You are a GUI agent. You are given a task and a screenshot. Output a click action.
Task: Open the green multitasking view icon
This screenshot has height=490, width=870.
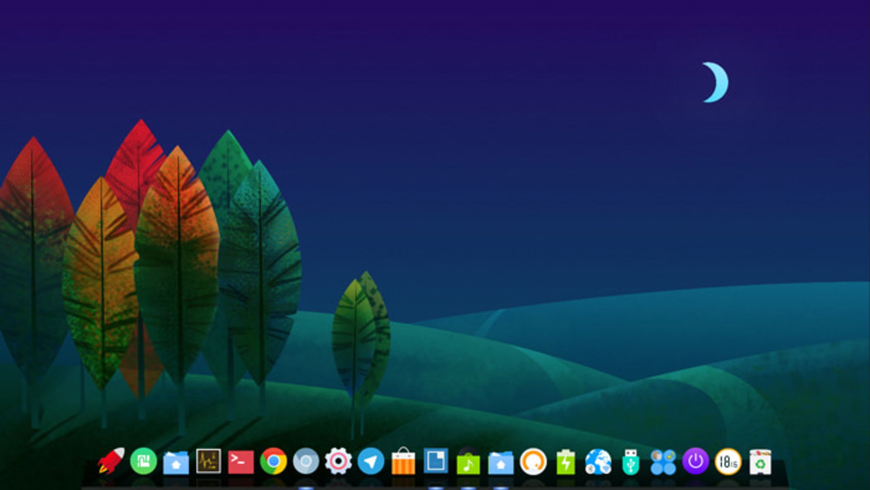click(144, 461)
